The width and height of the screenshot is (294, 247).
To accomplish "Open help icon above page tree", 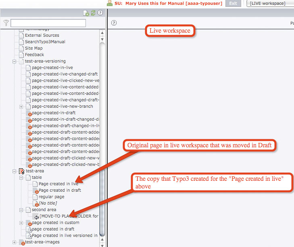I will point(100,13).
